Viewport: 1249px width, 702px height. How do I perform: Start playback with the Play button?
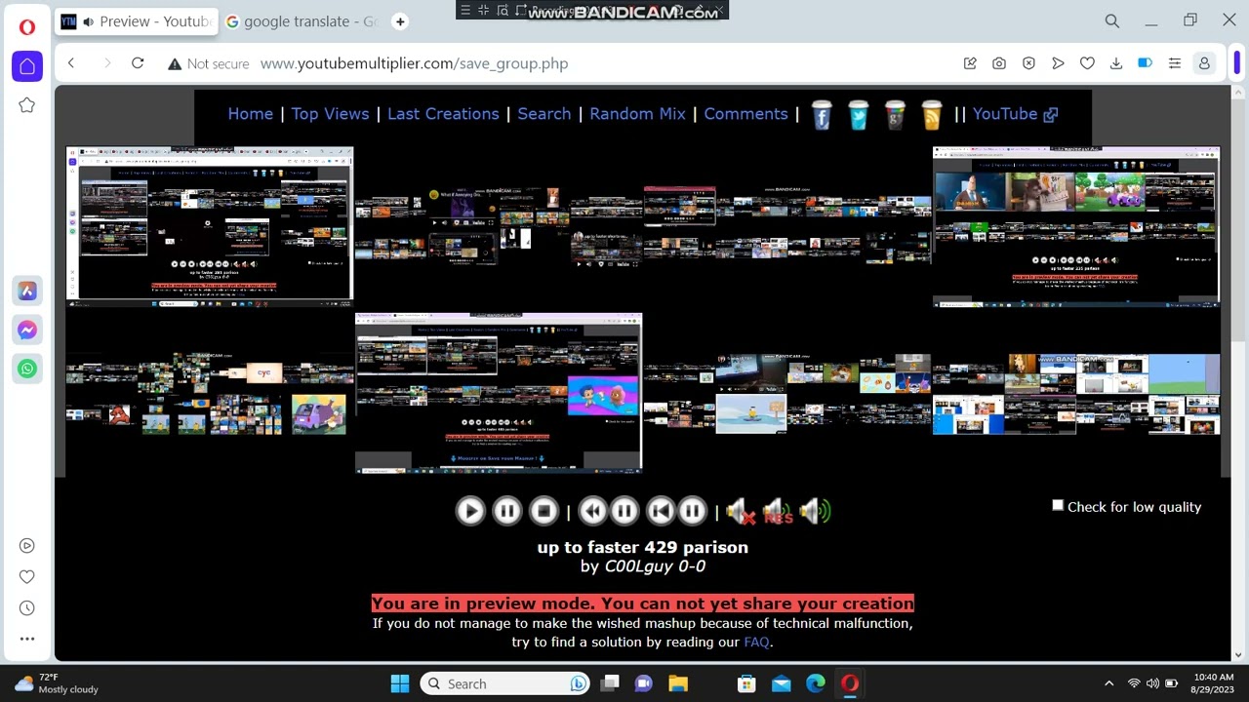pos(469,511)
